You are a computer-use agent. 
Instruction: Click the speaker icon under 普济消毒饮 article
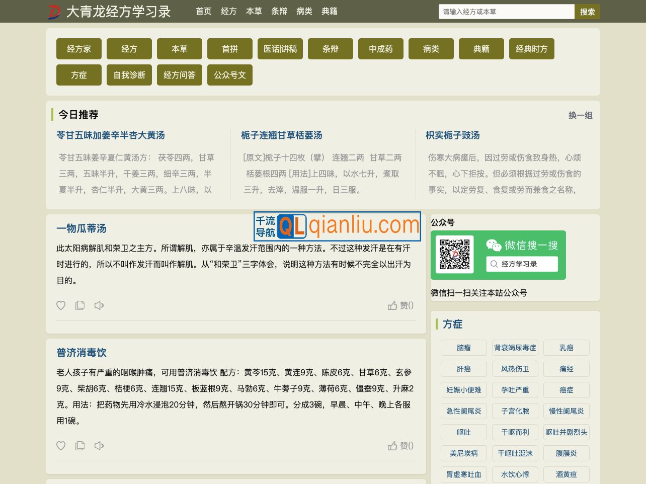click(99, 446)
